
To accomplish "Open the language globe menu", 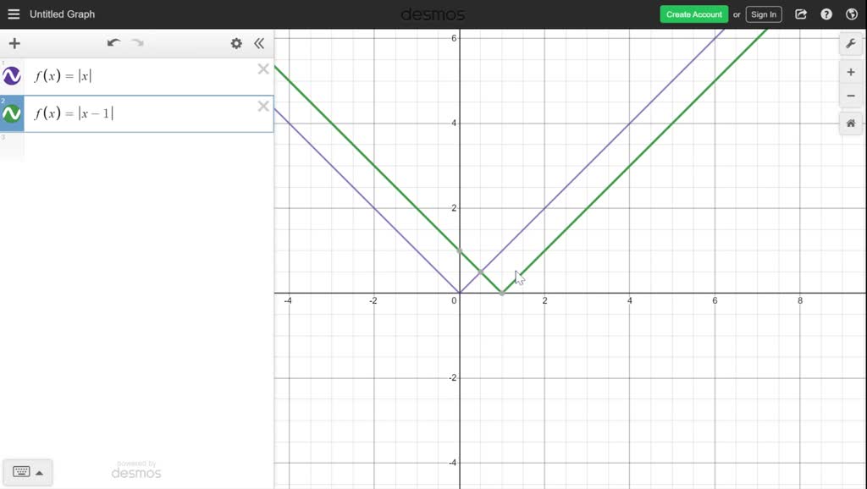I will coord(852,14).
